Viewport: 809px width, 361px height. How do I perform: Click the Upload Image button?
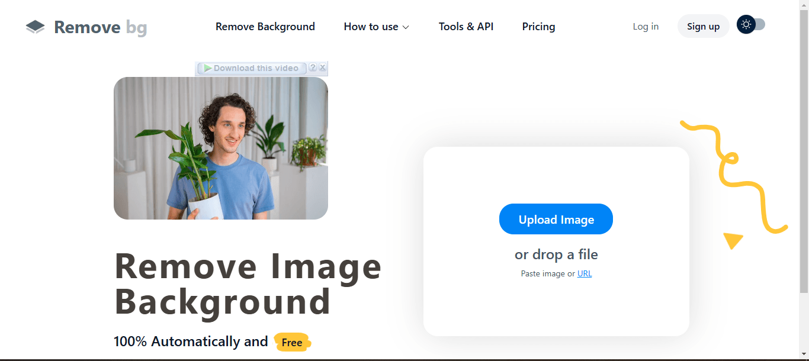tap(556, 219)
